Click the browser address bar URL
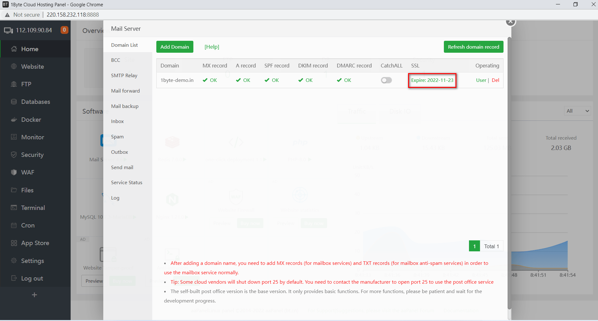This screenshot has width=598, height=321. coord(73,15)
